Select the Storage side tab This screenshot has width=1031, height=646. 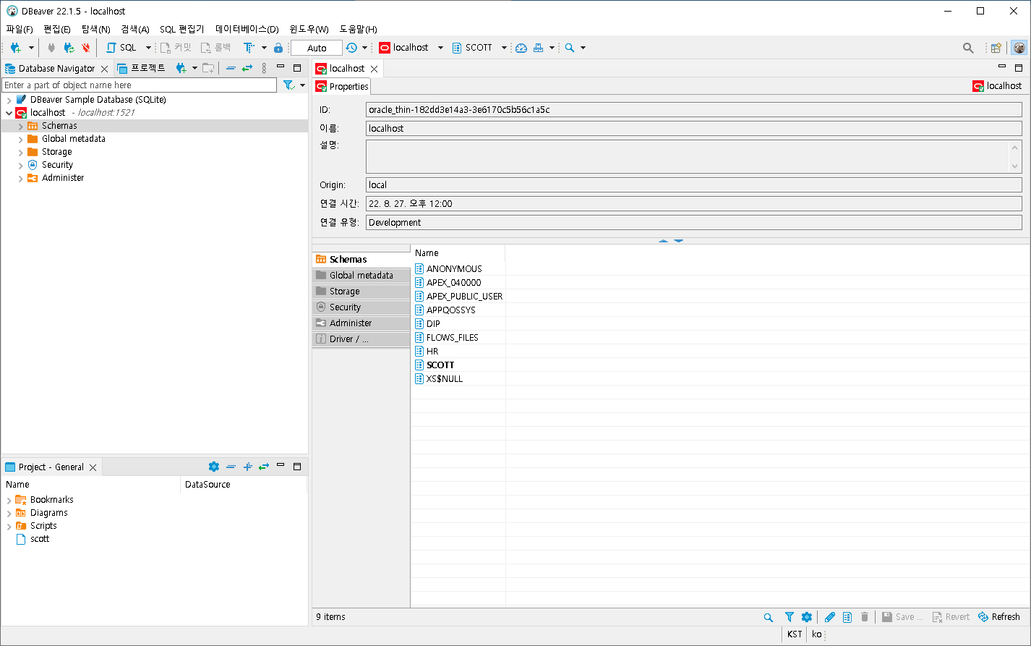click(362, 292)
